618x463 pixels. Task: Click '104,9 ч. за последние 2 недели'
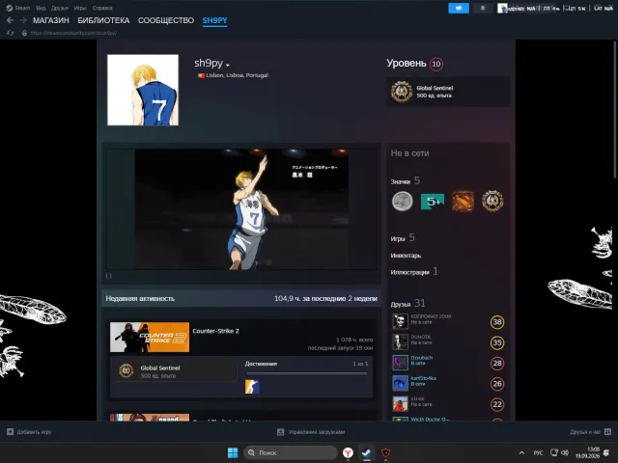point(325,298)
